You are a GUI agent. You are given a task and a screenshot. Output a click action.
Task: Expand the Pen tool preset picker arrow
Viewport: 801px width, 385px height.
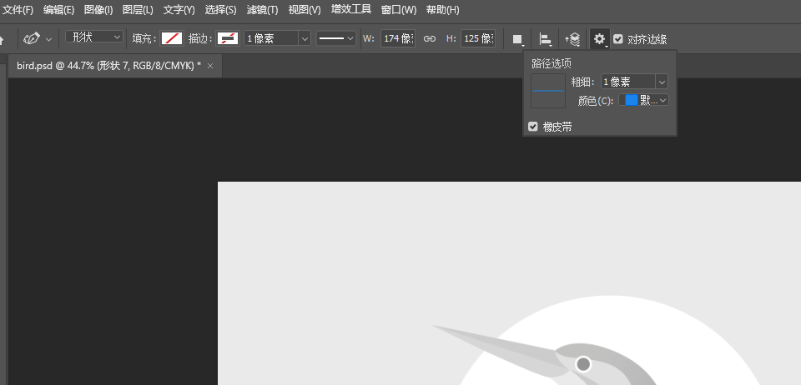click(49, 39)
